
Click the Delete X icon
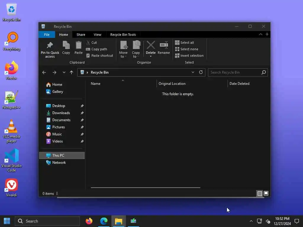(151, 45)
